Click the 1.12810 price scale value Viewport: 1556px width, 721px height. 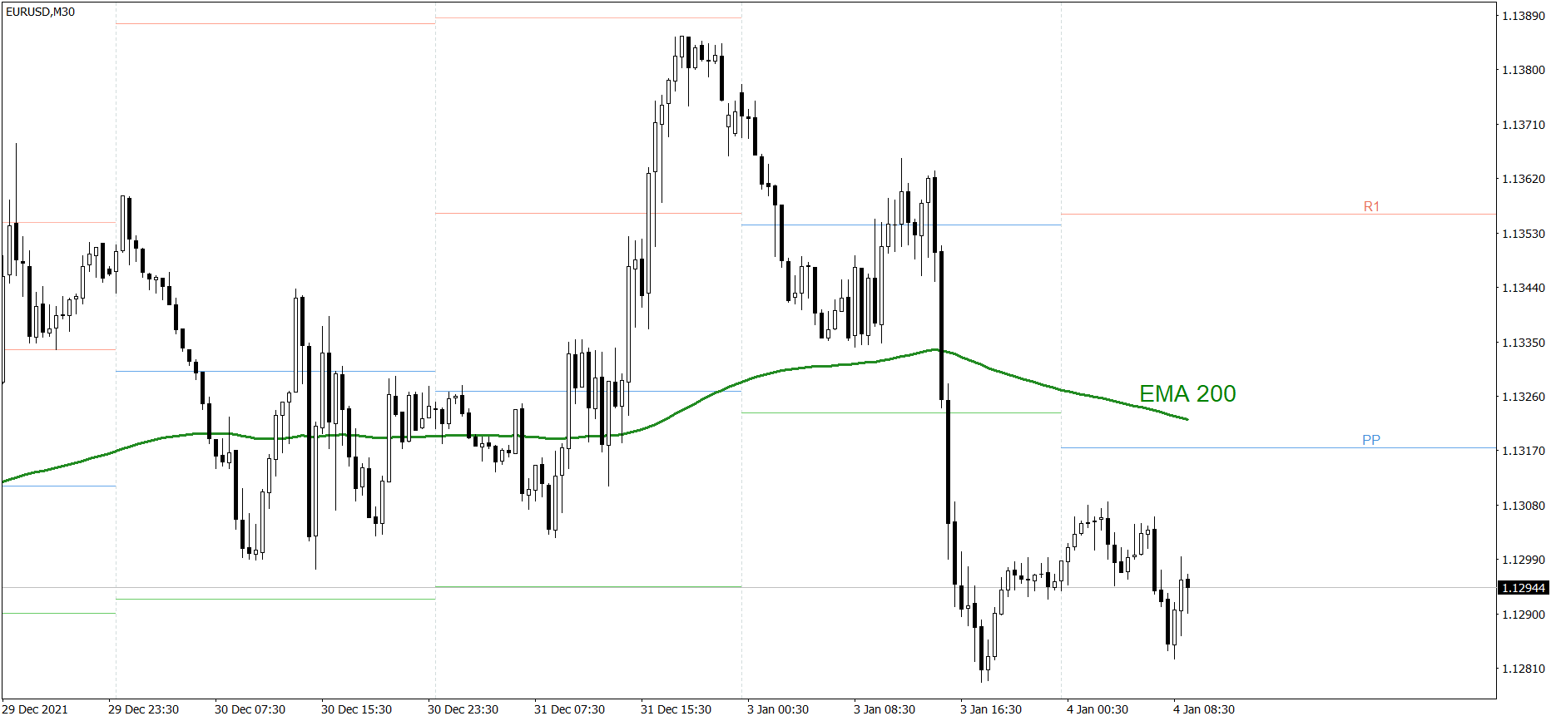(1523, 669)
